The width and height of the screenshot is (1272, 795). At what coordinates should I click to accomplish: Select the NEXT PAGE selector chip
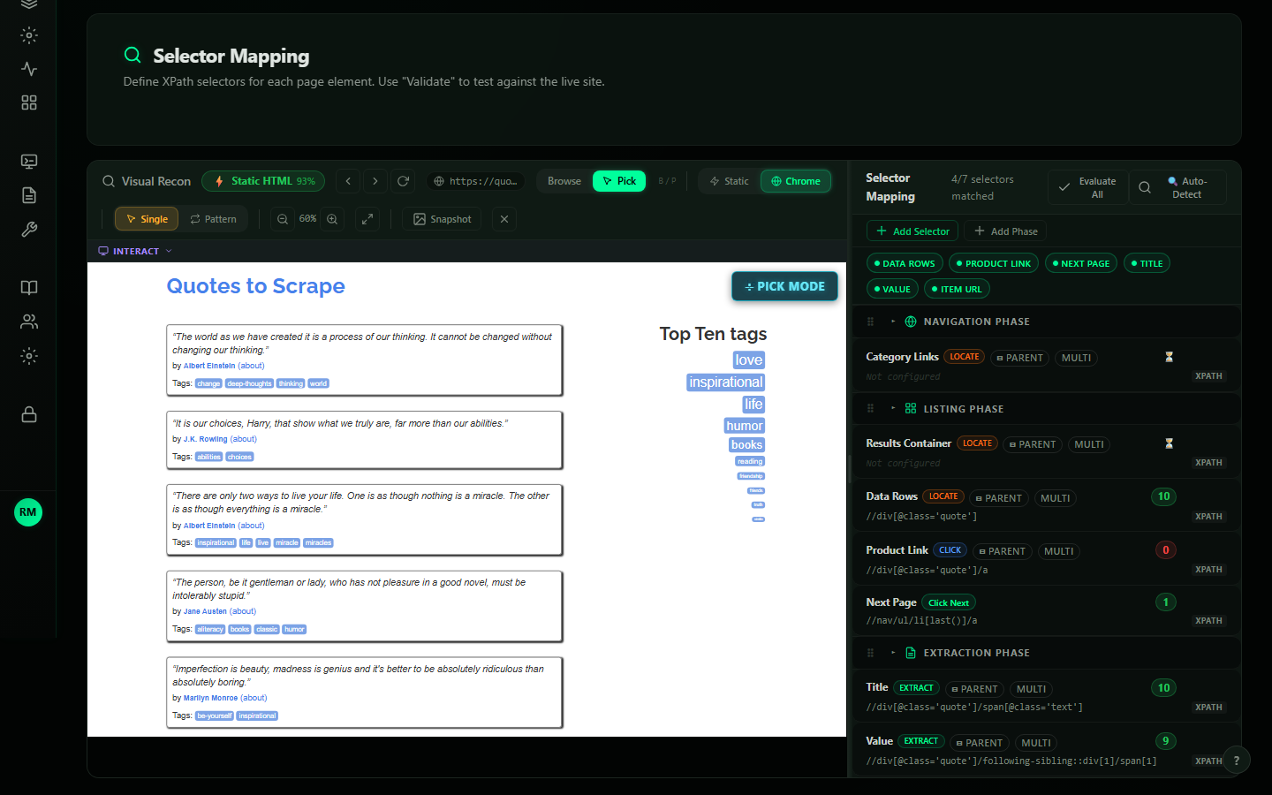pyautogui.click(x=1081, y=263)
